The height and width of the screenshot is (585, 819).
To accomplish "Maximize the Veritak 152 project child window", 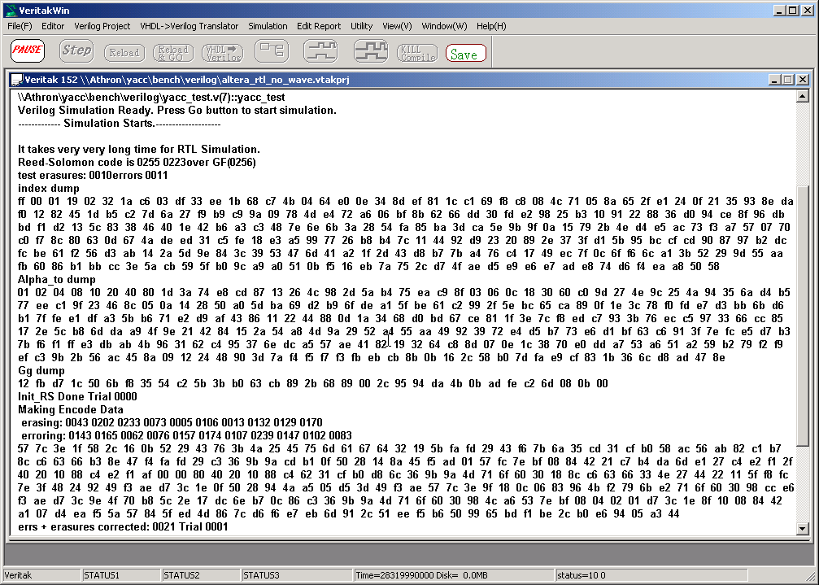I will click(x=787, y=80).
